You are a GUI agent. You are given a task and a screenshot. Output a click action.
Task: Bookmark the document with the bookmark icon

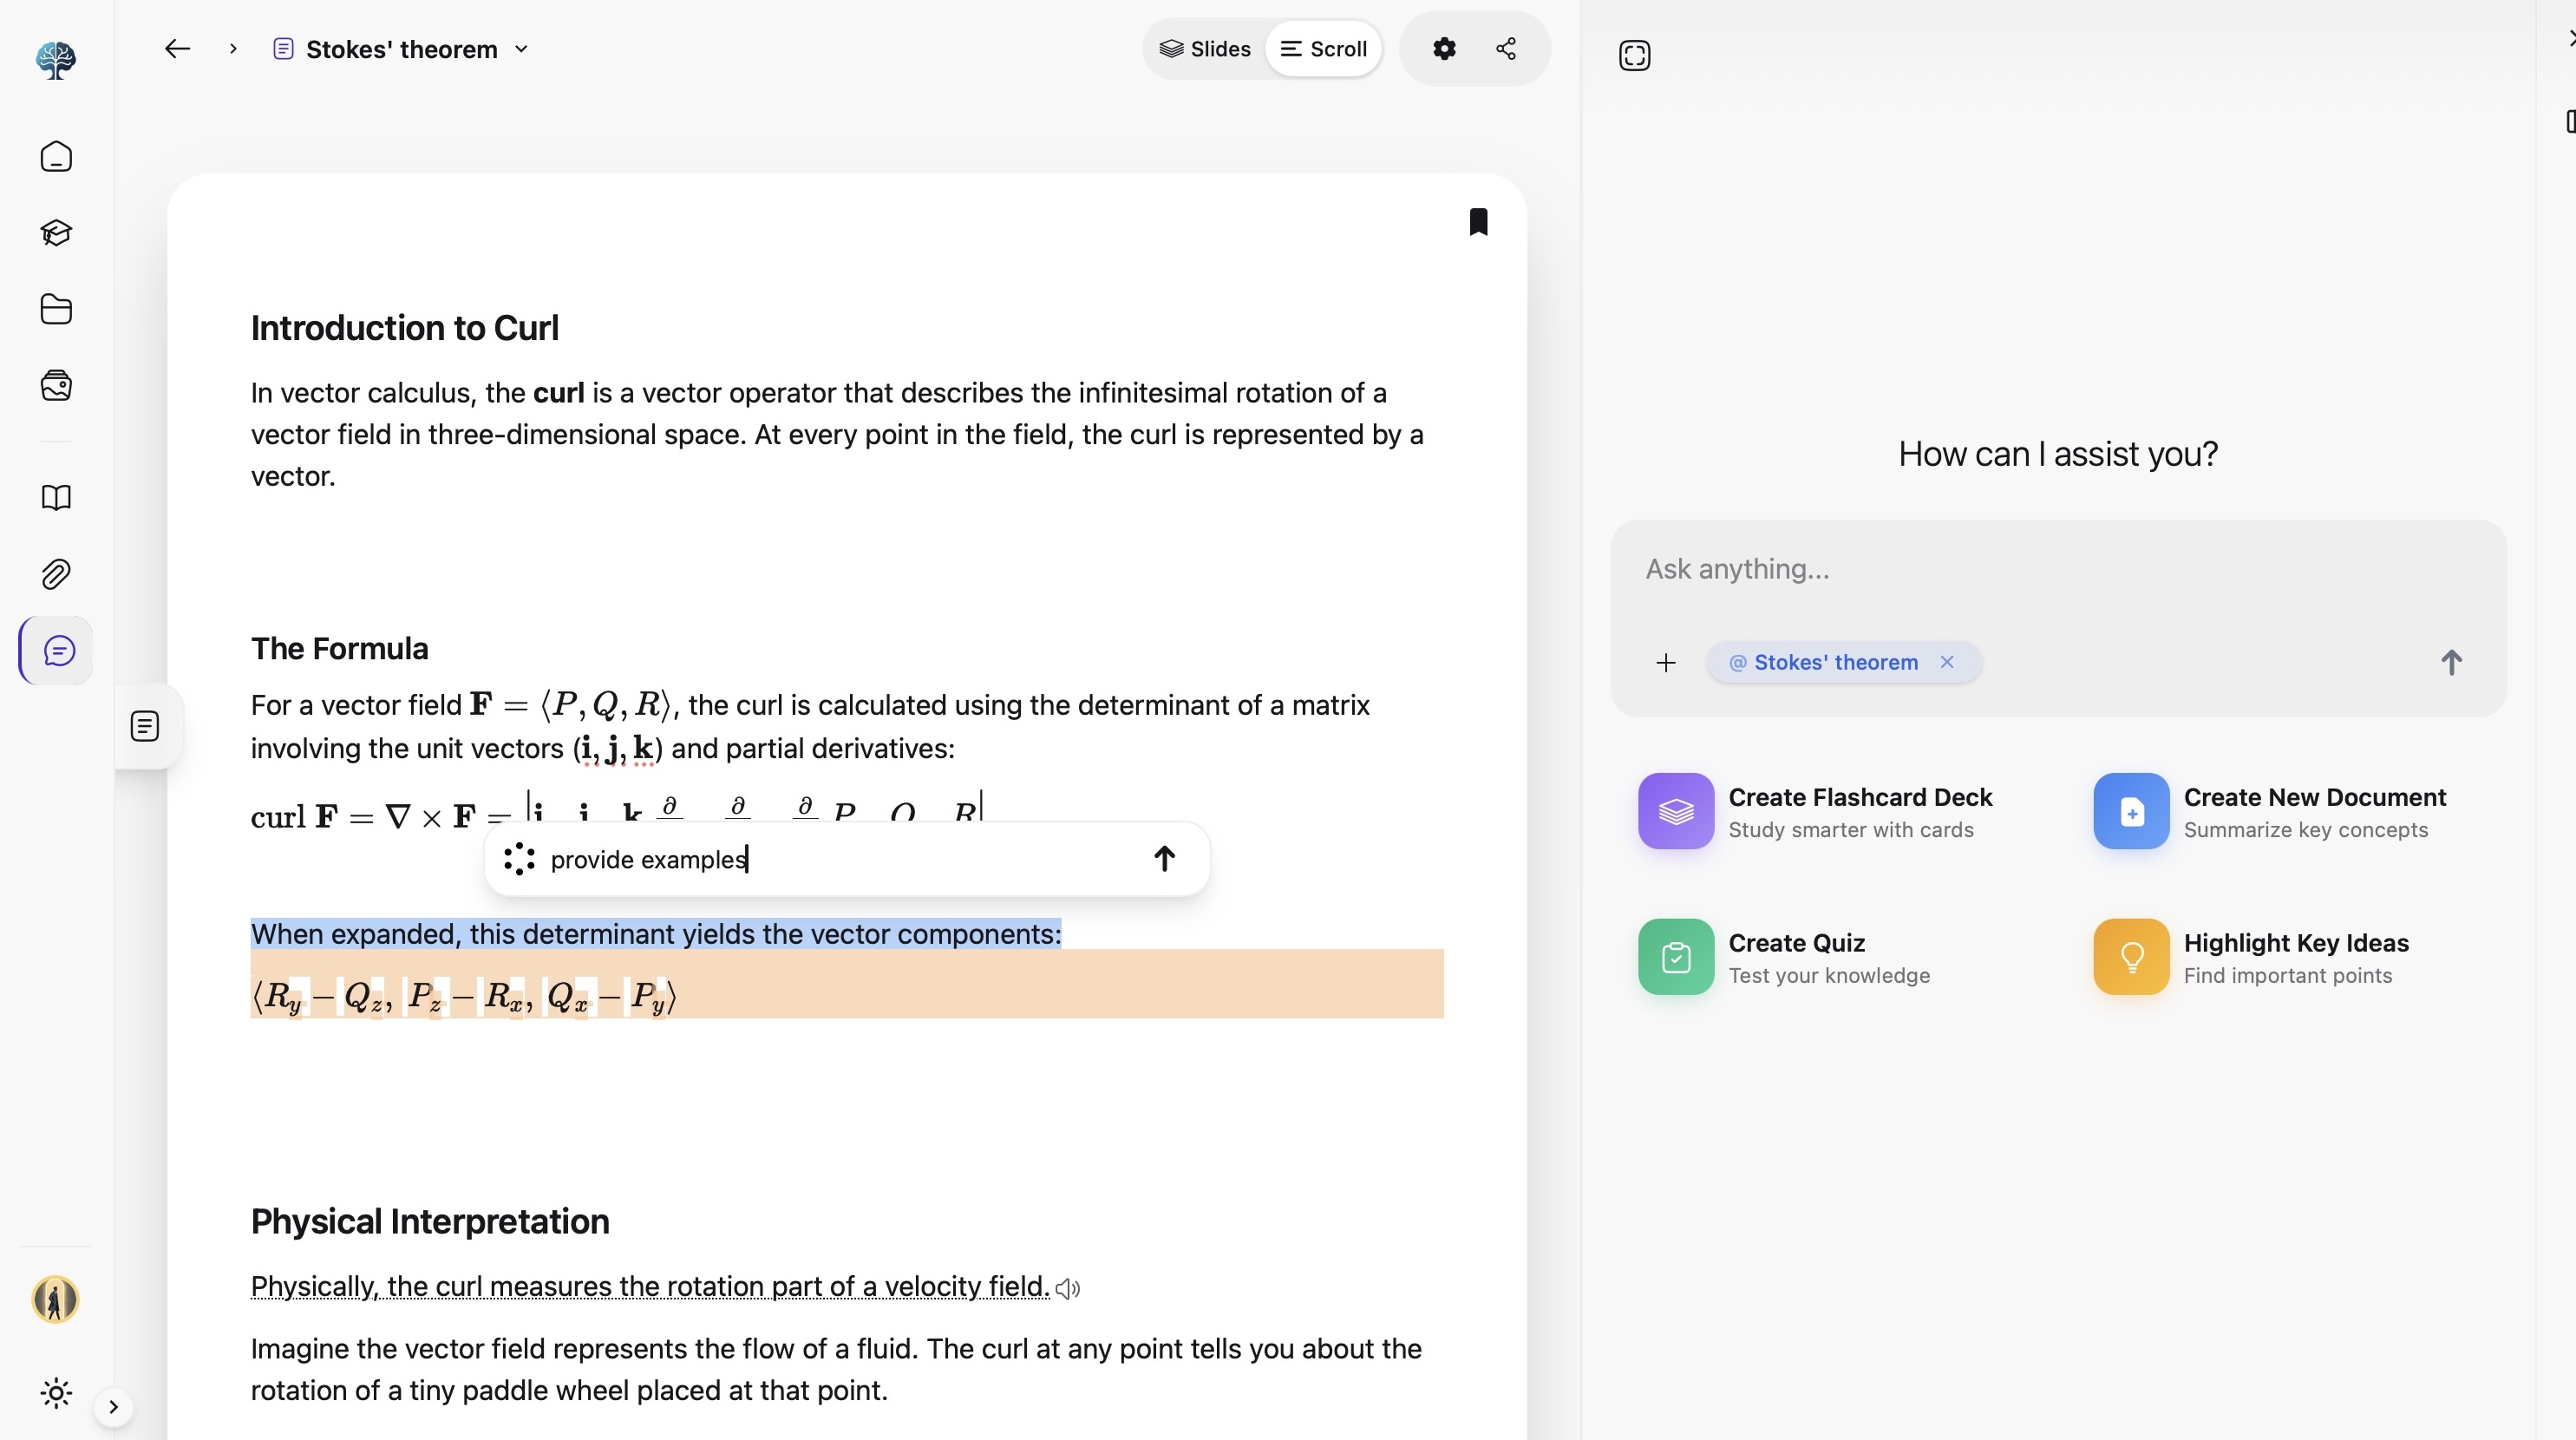tap(1479, 221)
